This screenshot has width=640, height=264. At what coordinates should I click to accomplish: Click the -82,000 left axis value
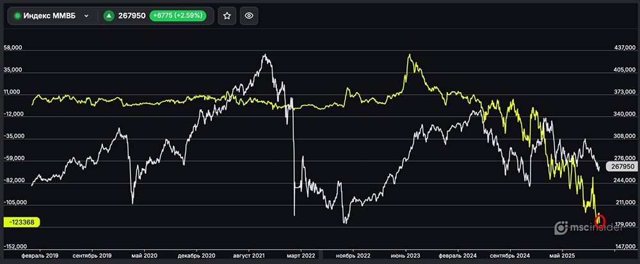click(x=14, y=180)
